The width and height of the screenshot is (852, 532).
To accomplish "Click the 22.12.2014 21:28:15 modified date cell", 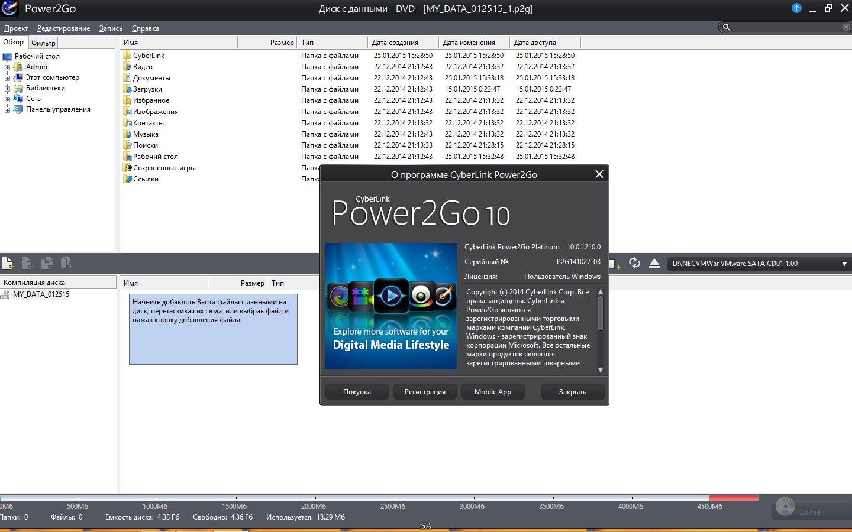I will coord(474,145).
